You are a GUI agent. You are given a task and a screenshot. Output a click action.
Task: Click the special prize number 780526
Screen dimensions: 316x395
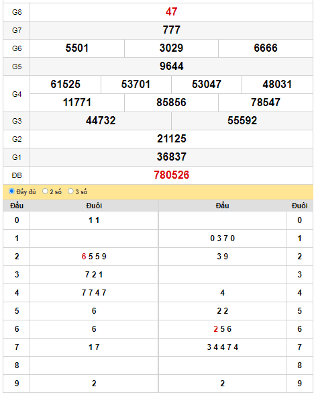[x=171, y=175]
